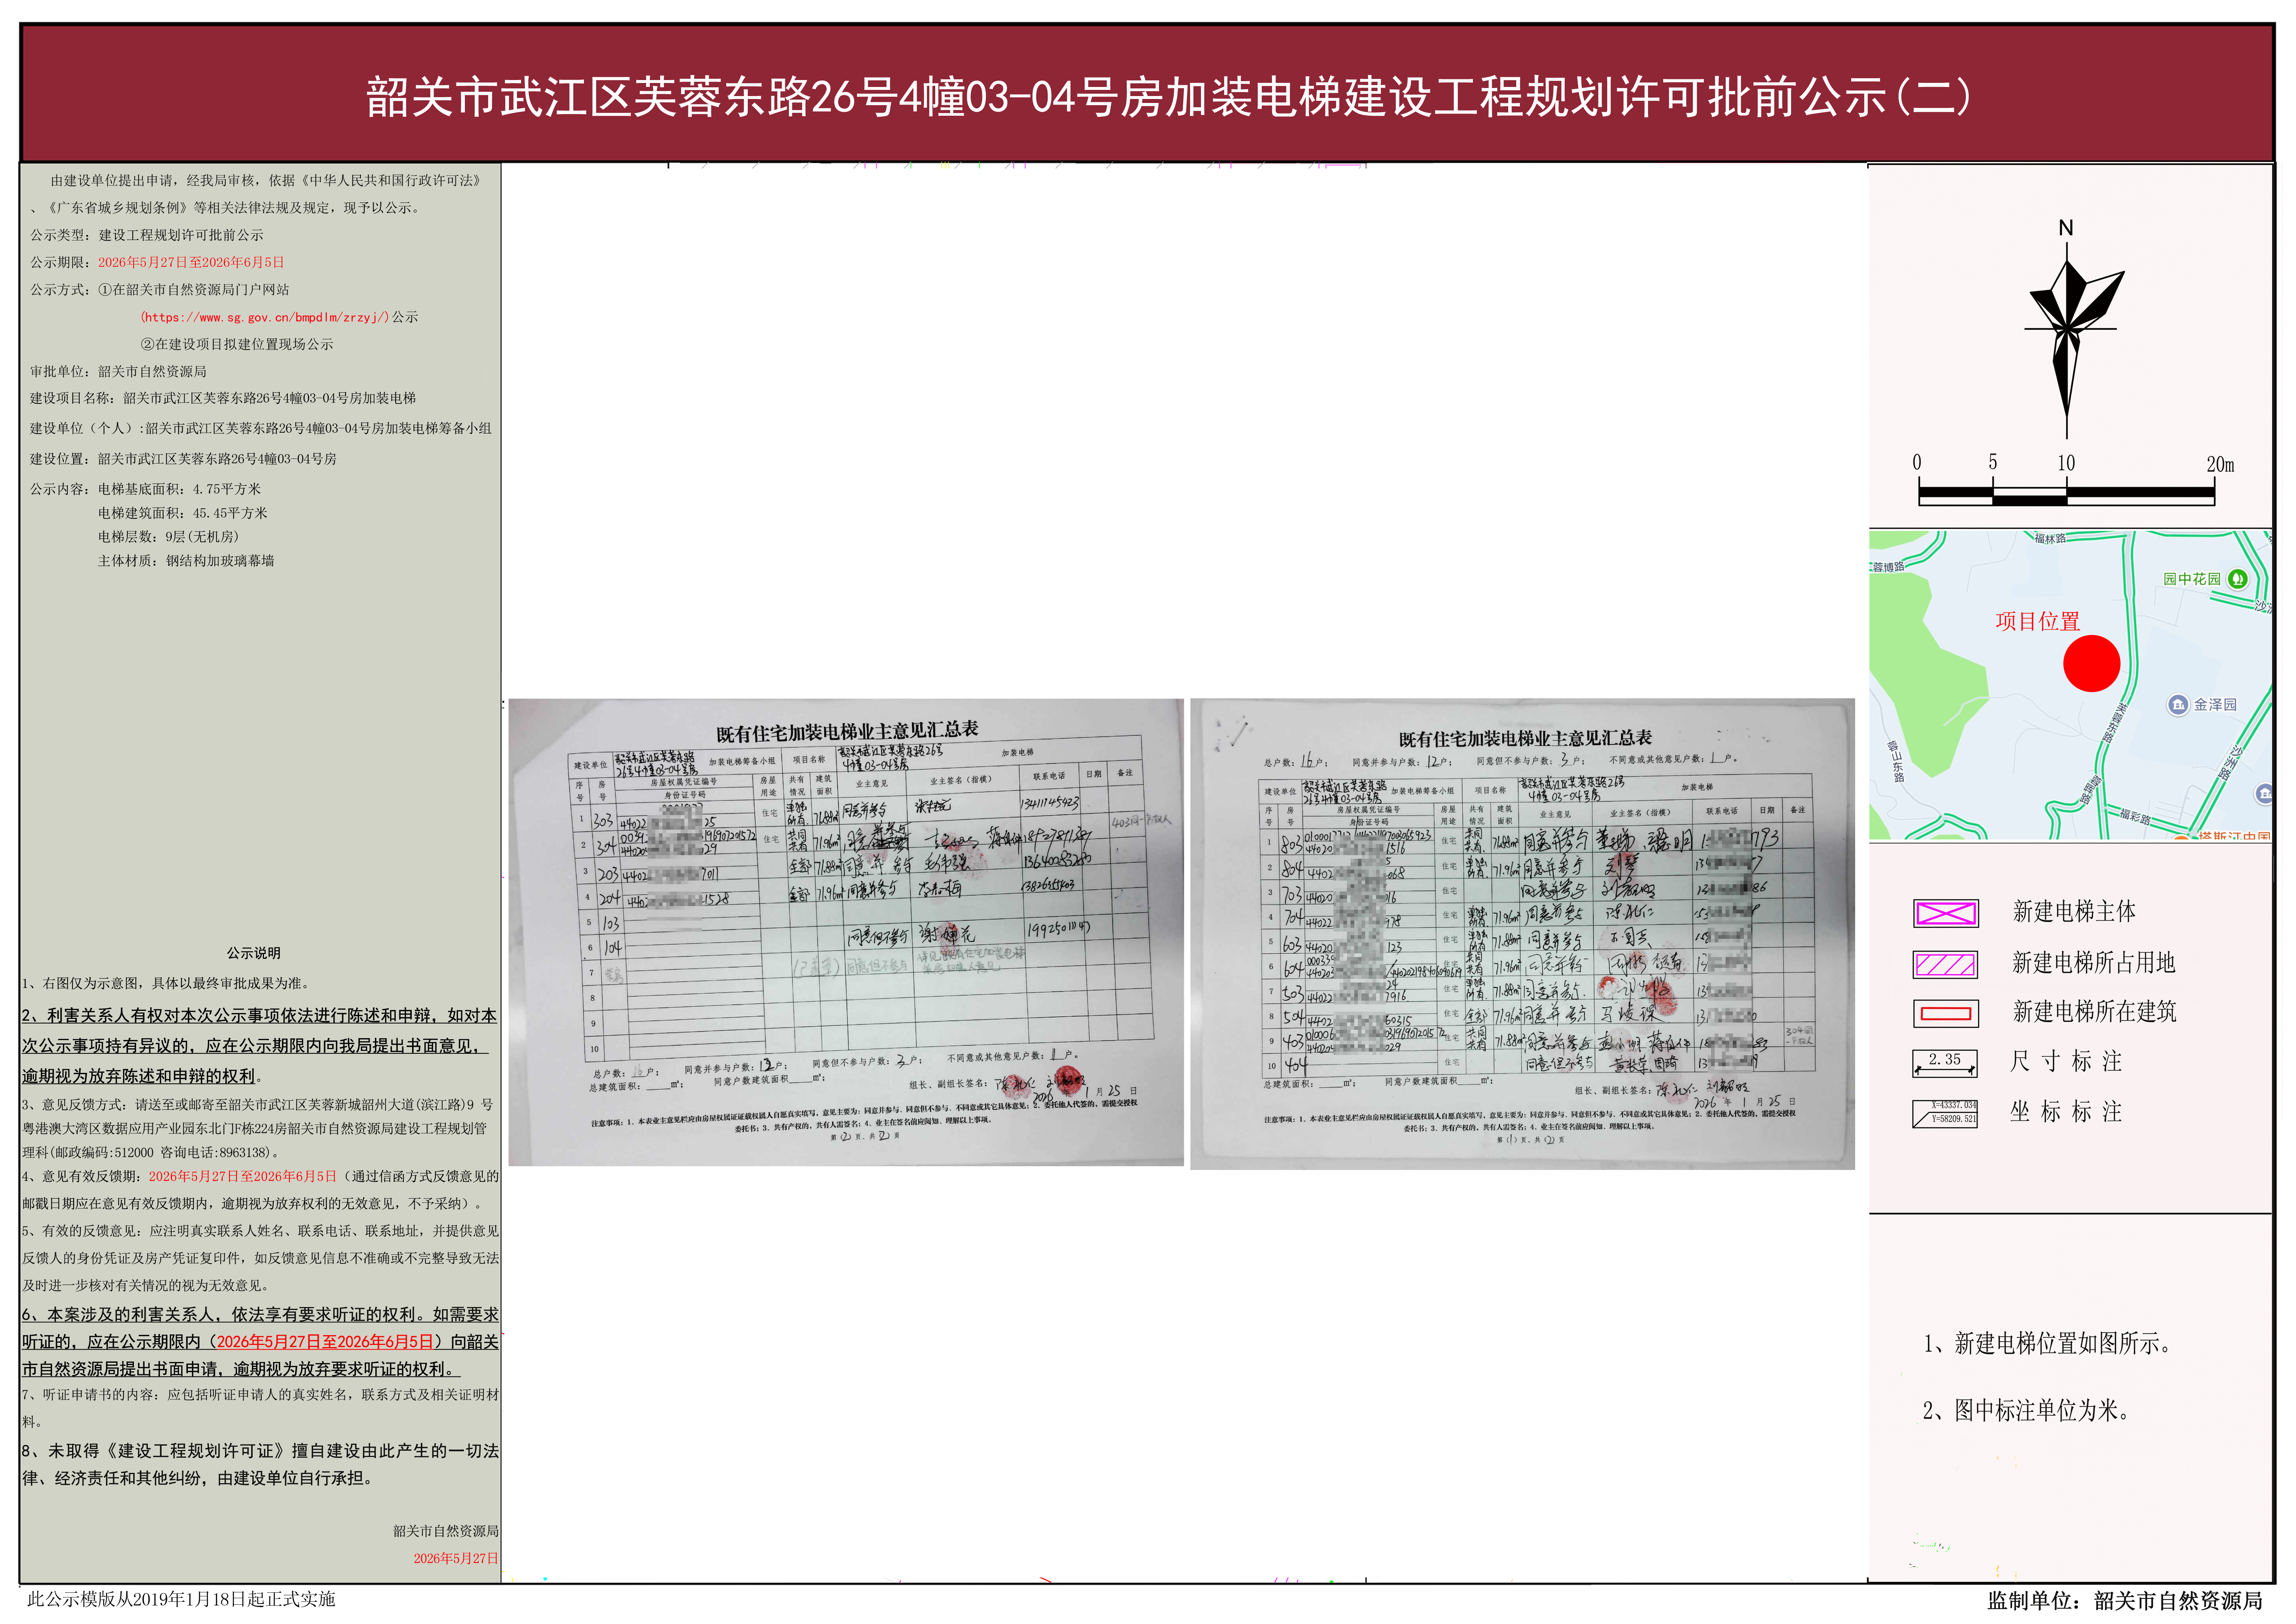
Task: Click the 坐标标注 coordinate legend symbol
Action: (1945, 1113)
